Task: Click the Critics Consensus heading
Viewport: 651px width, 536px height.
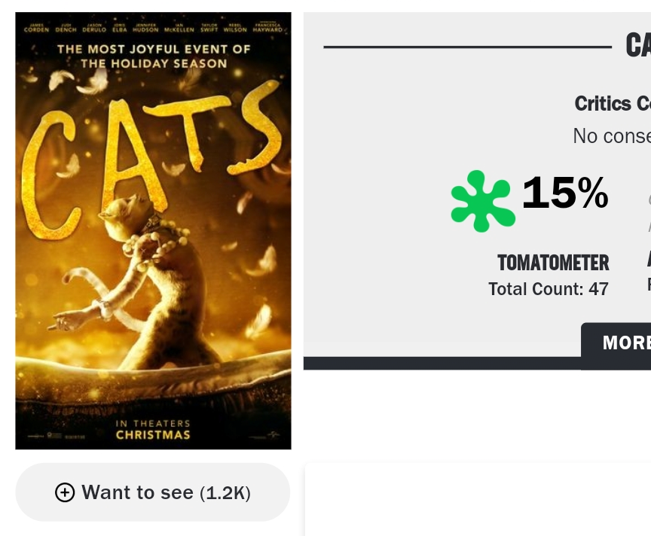Action: (x=612, y=104)
